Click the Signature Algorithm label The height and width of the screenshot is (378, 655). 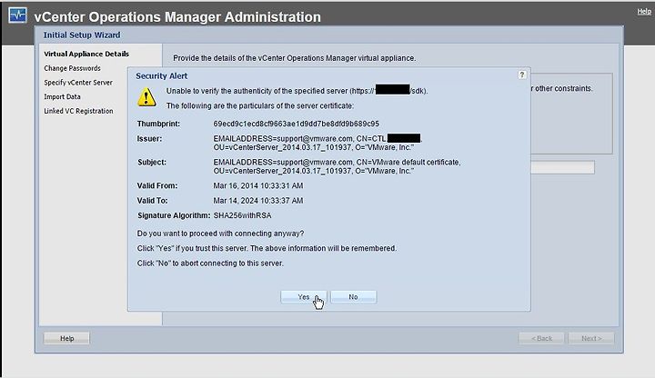[174, 215]
